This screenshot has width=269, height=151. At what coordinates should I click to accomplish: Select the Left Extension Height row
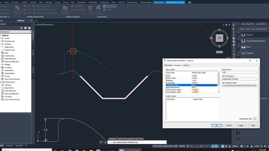tap(192, 90)
